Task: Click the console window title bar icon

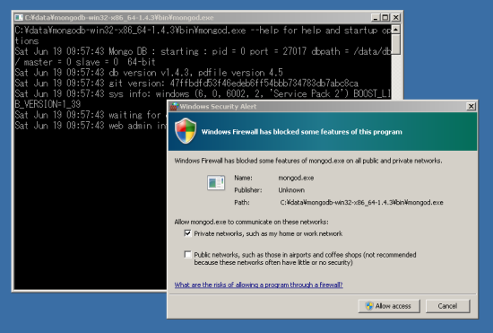Action: (19, 18)
